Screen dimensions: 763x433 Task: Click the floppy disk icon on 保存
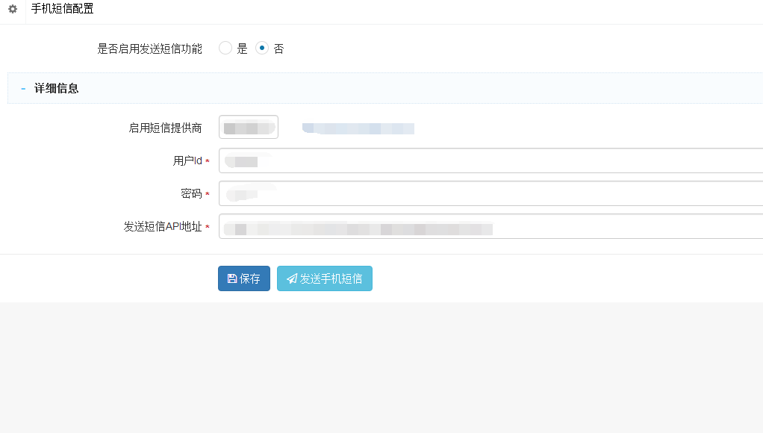(232, 278)
